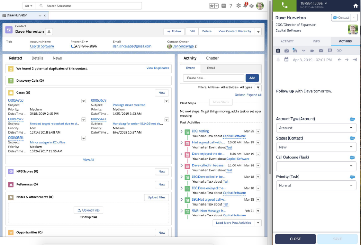The height and width of the screenshot is (245, 361).
Task: Click the binoculars action icon
Action: [x=295, y=50]
